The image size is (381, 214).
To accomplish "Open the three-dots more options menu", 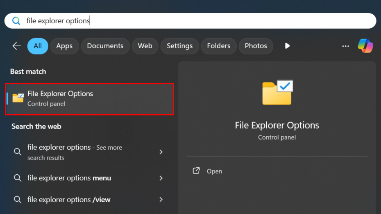I will click(x=345, y=46).
